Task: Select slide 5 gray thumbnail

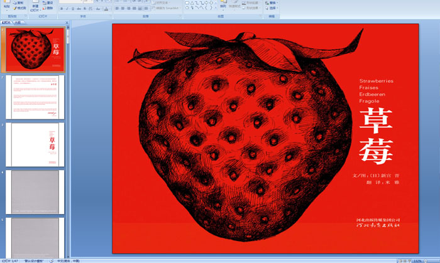Action: (35, 238)
